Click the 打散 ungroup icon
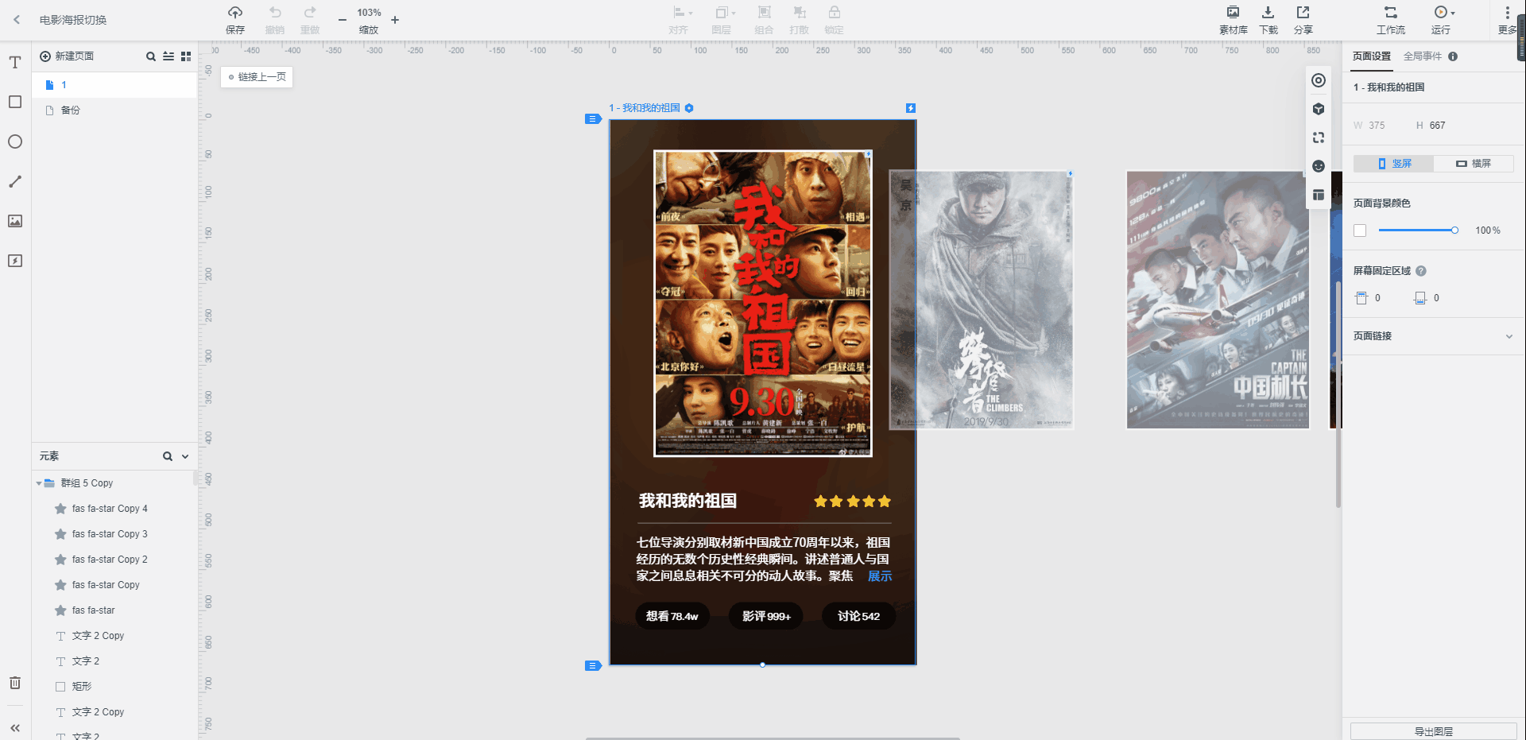Screen dimensions: 1526x740 (800, 13)
